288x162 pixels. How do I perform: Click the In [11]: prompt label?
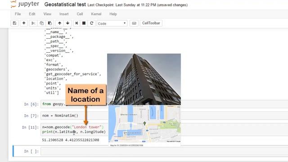point(30,127)
